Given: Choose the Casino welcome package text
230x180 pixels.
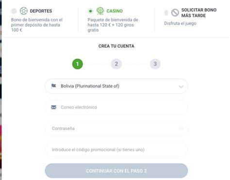Looking at the screenshot, I should [x=113, y=25].
